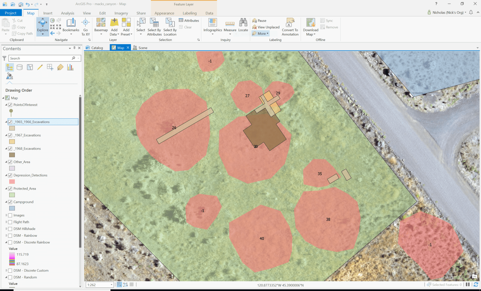The image size is (481, 291).
Task: Open the Imagery ribbon tab
Action: coord(121,13)
